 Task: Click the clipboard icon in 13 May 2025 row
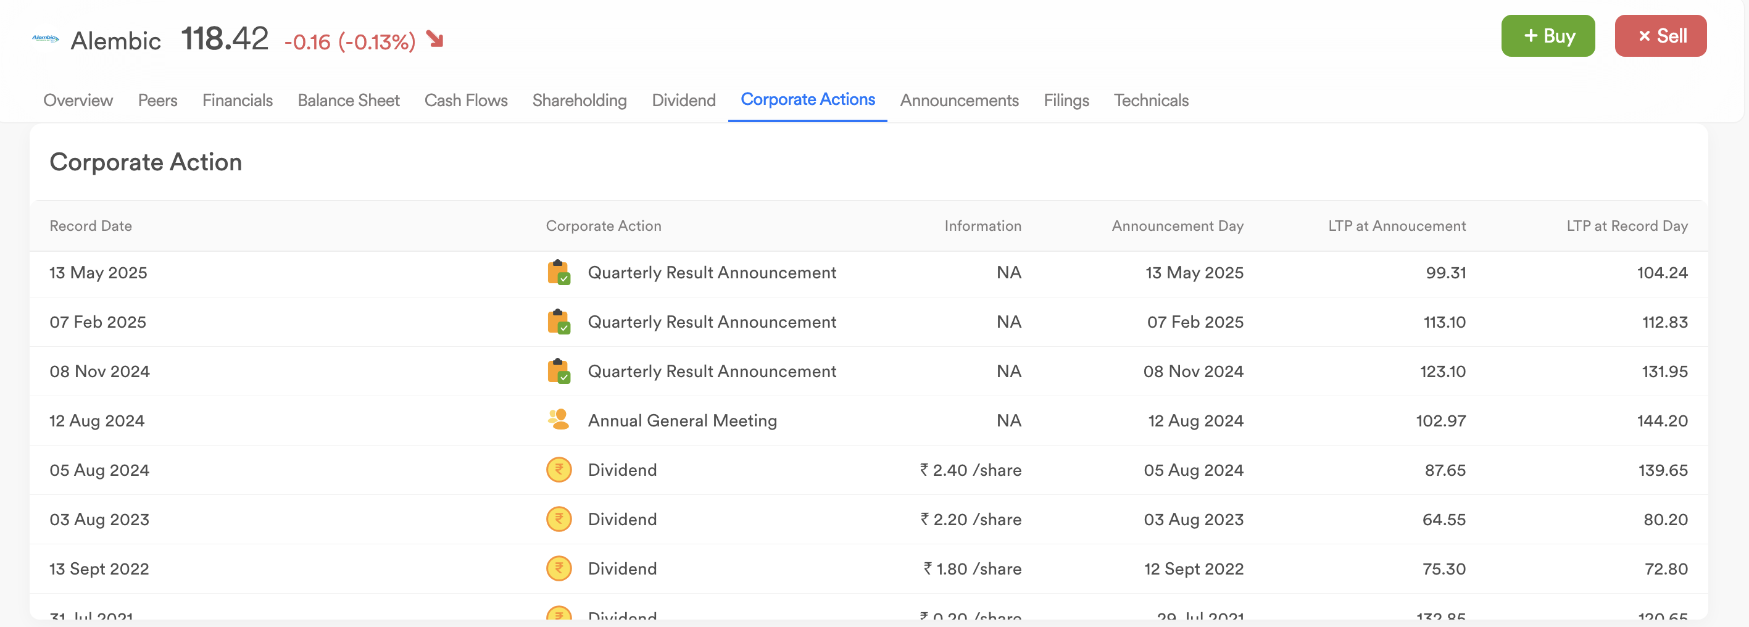pos(559,273)
